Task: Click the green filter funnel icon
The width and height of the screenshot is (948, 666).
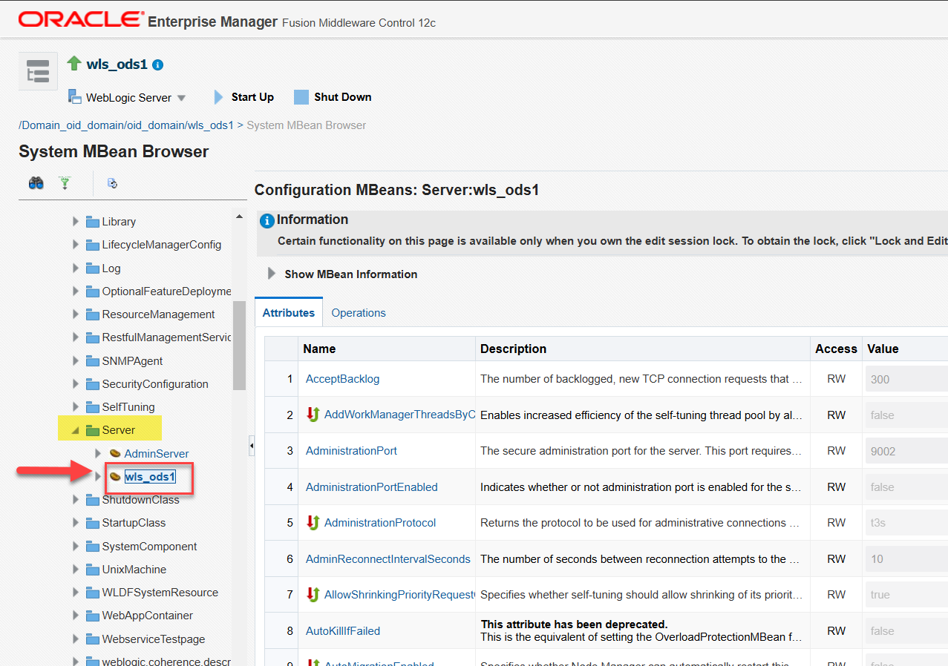Action: [65, 183]
